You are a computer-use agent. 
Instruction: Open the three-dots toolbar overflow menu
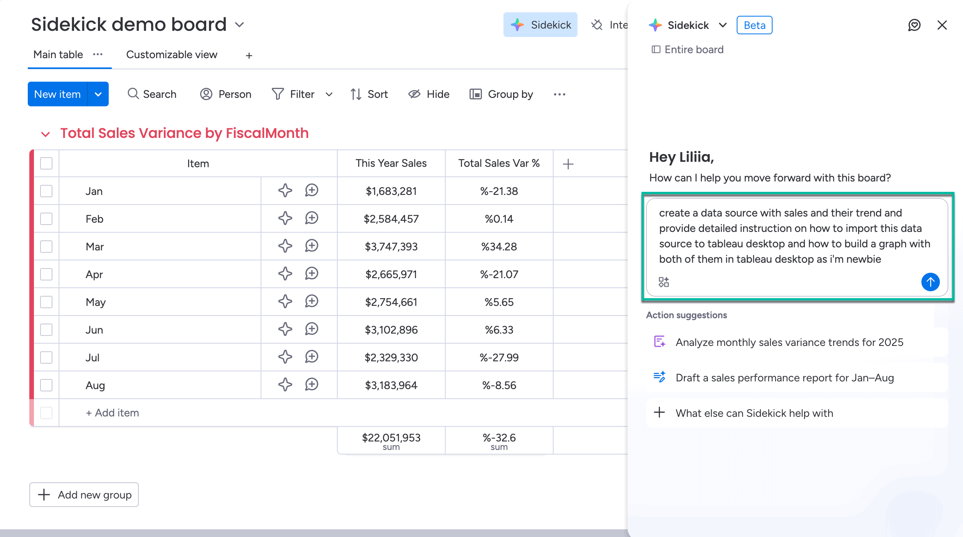(x=559, y=94)
